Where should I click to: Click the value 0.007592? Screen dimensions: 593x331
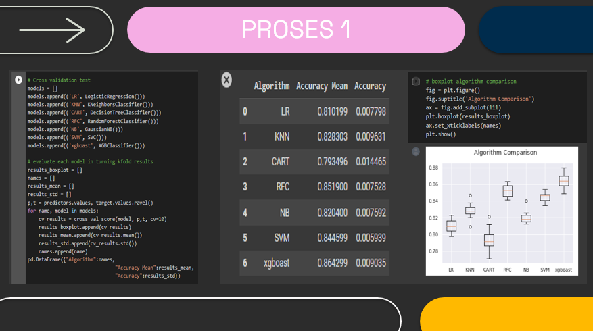pyautogui.click(x=371, y=213)
